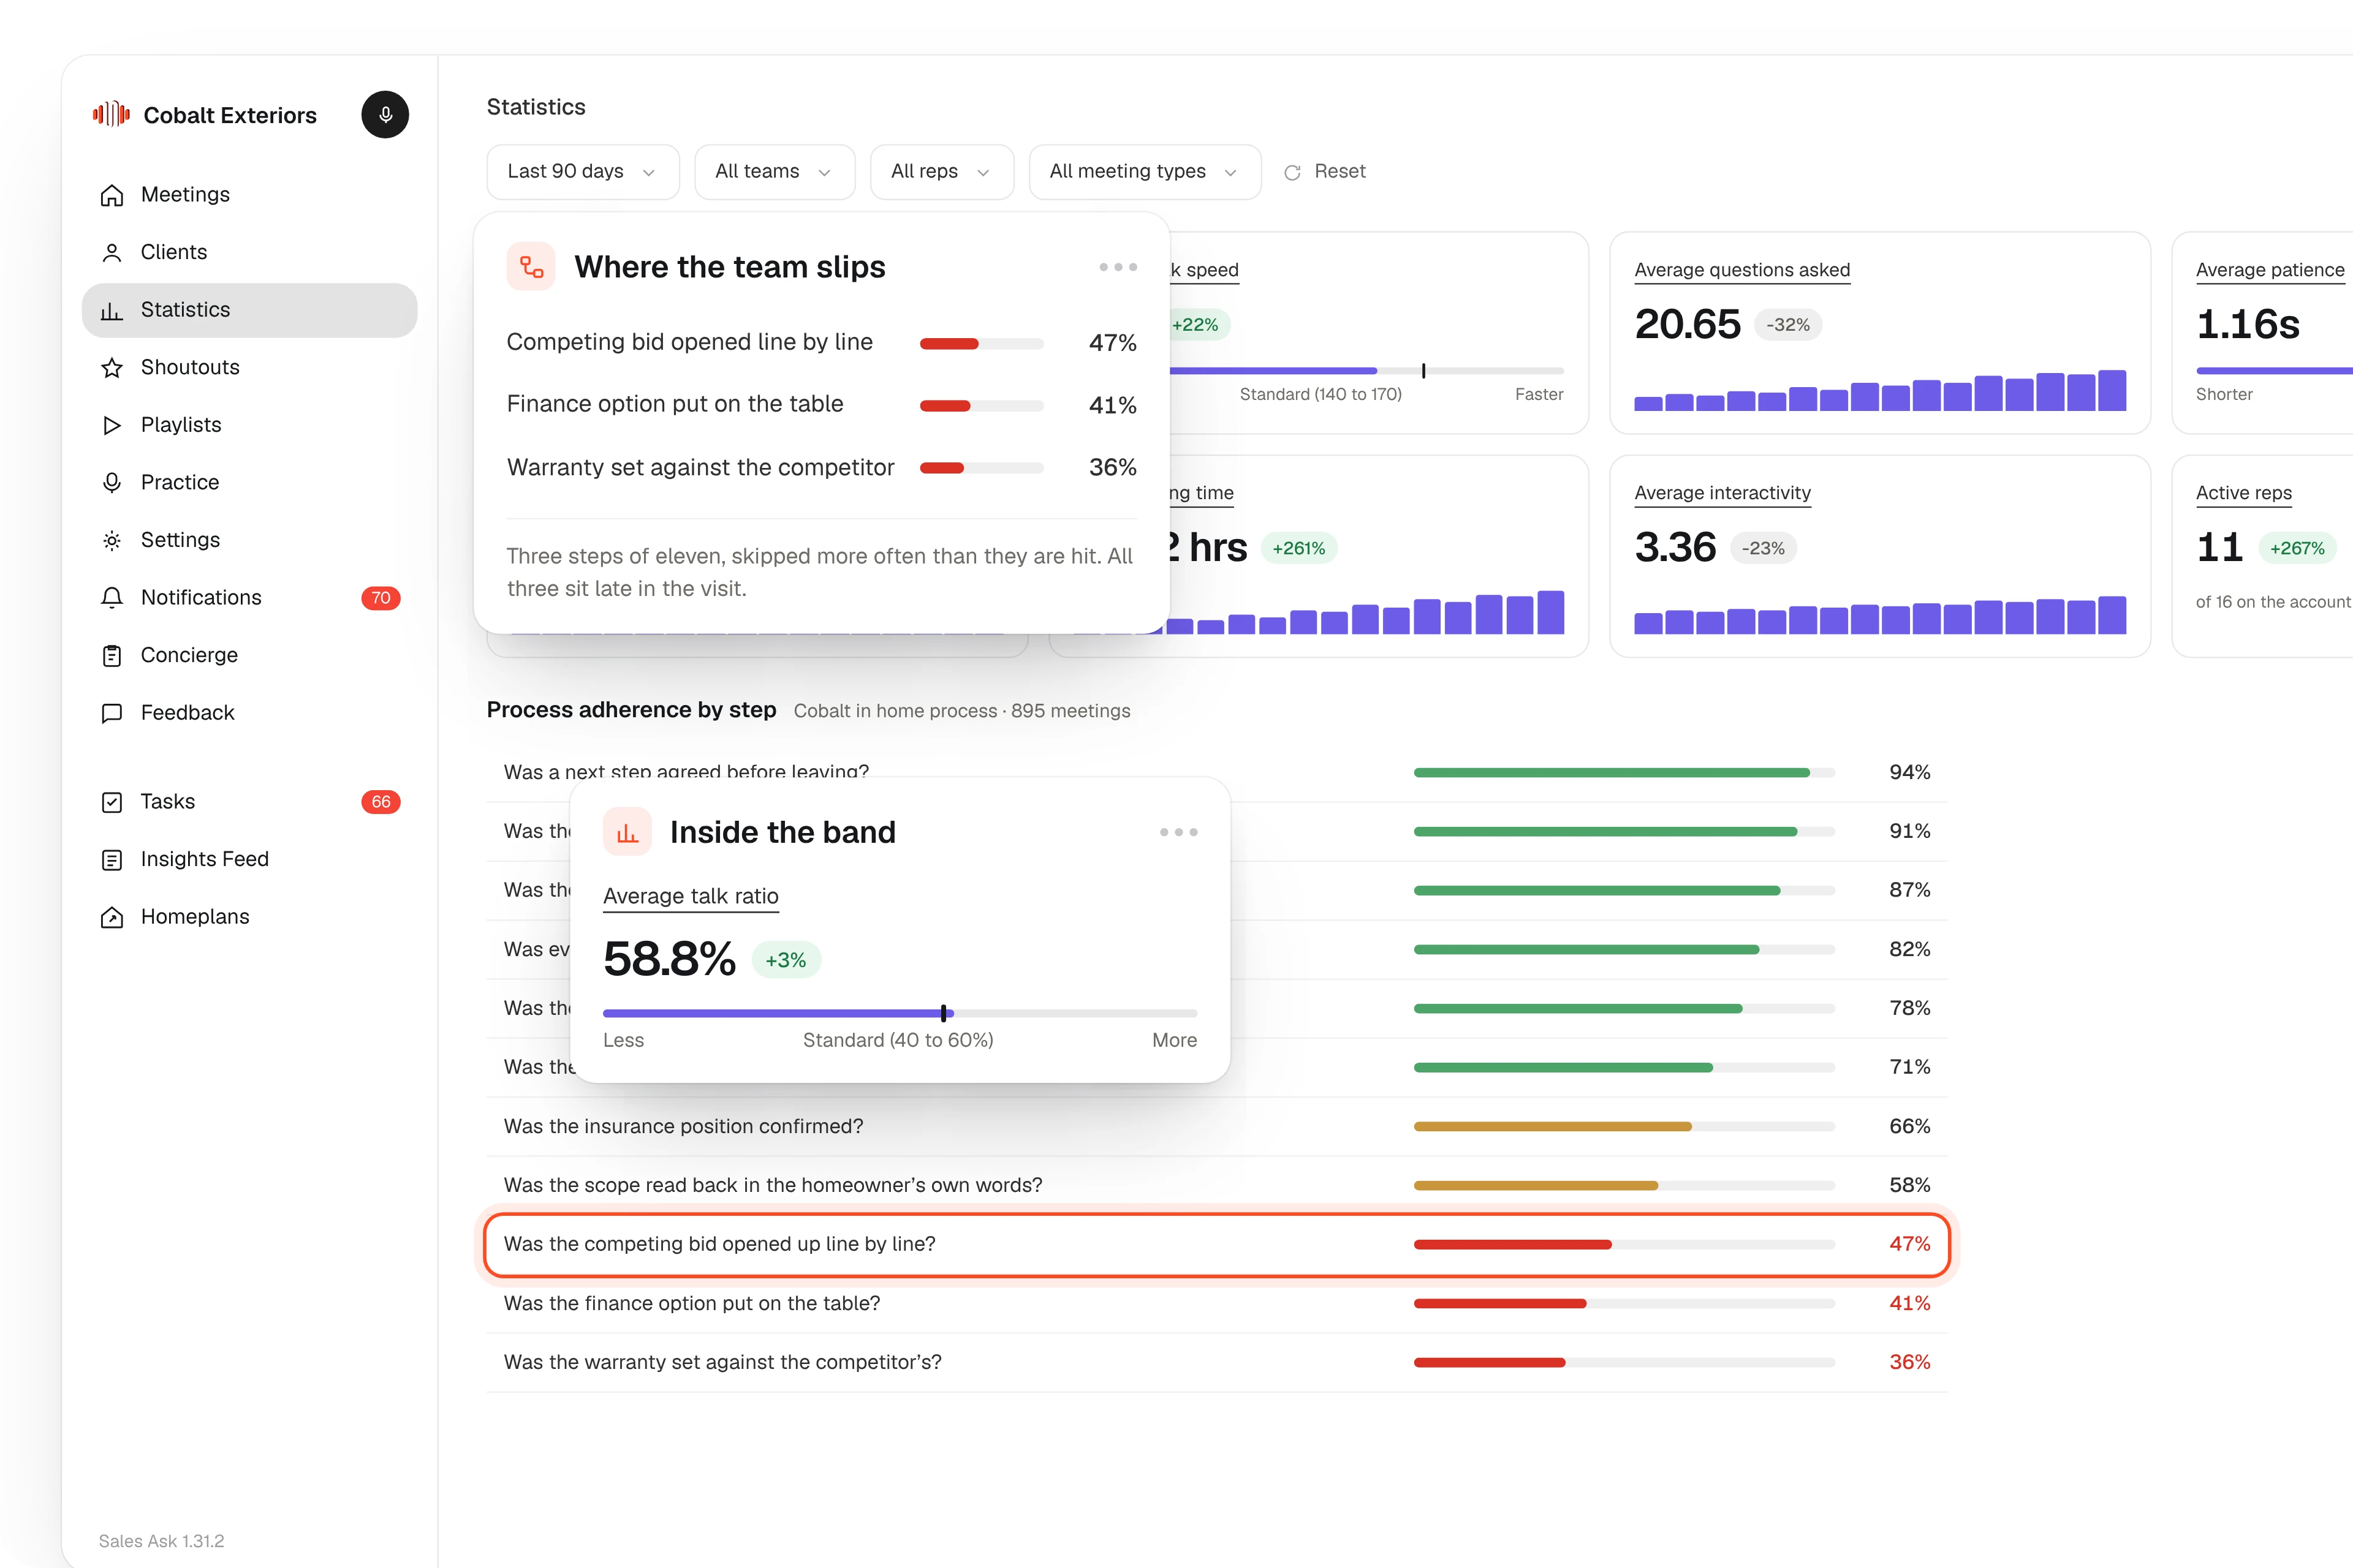This screenshot has height=1568, width=2353.
Task: Click the Average patience heading
Action: point(2270,270)
